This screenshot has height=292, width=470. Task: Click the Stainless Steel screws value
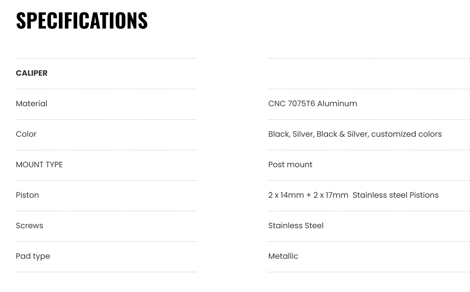(296, 226)
